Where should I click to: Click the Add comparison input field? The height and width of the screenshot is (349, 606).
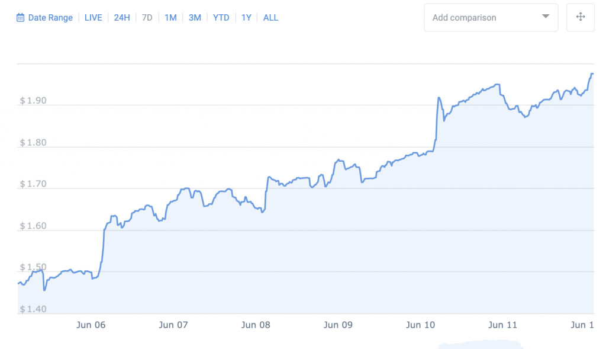click(482, 18)
